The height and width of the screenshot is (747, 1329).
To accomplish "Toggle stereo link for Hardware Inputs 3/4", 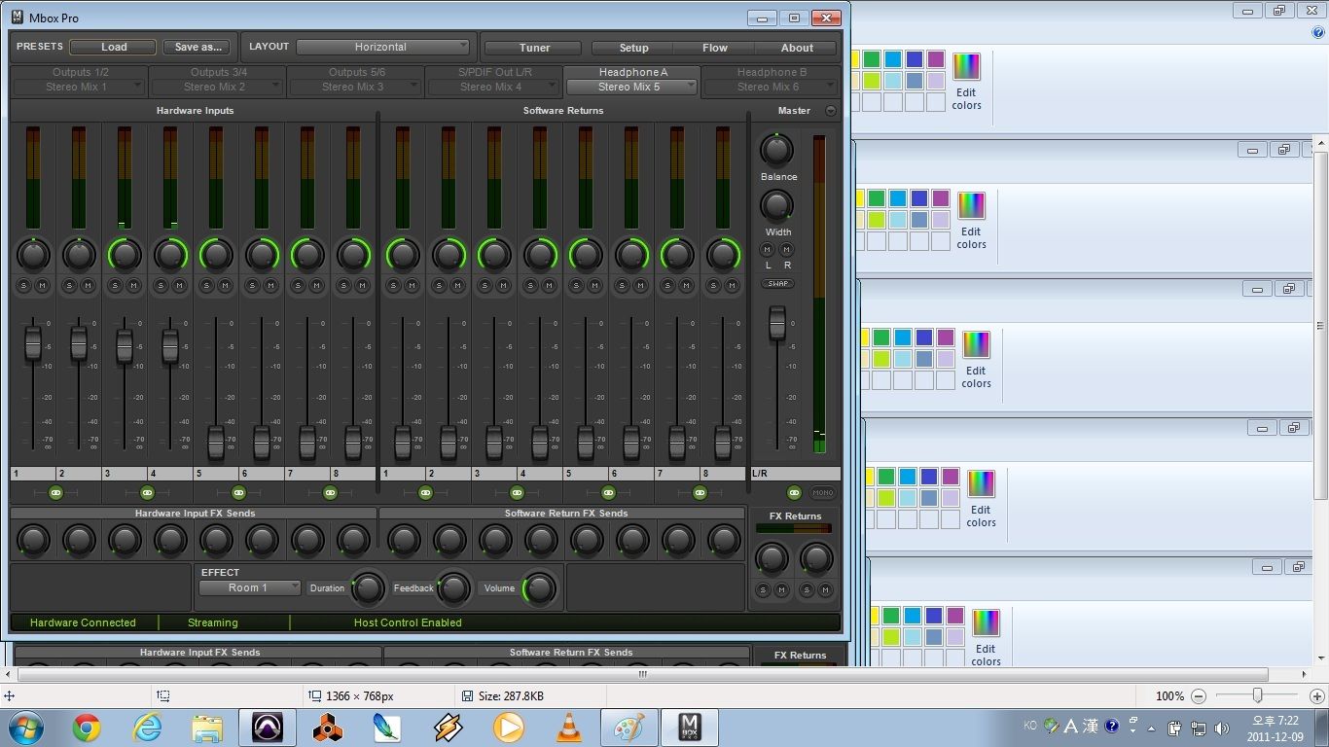I will (147, 493).
